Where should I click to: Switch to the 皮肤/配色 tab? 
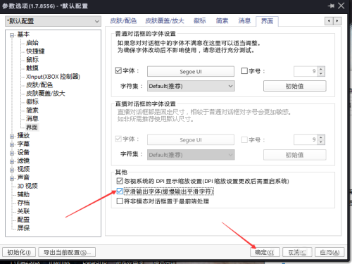[123, 21]
